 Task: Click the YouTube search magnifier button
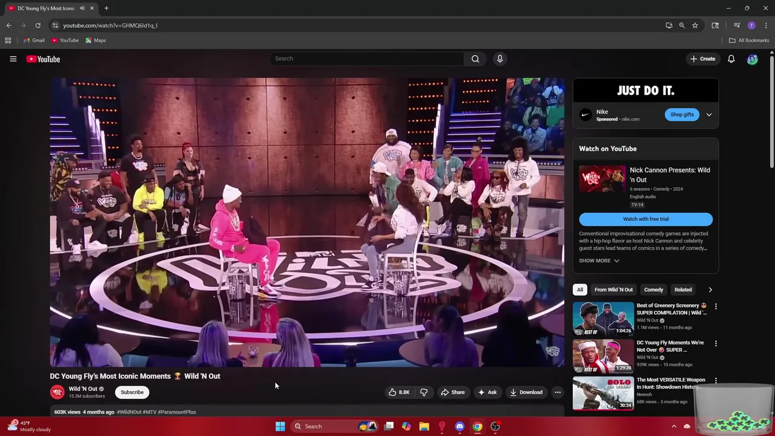(475, 59)
